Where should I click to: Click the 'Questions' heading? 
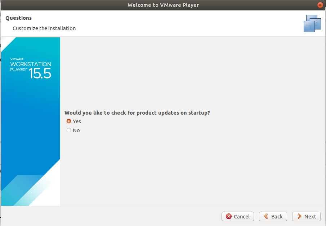18,18
